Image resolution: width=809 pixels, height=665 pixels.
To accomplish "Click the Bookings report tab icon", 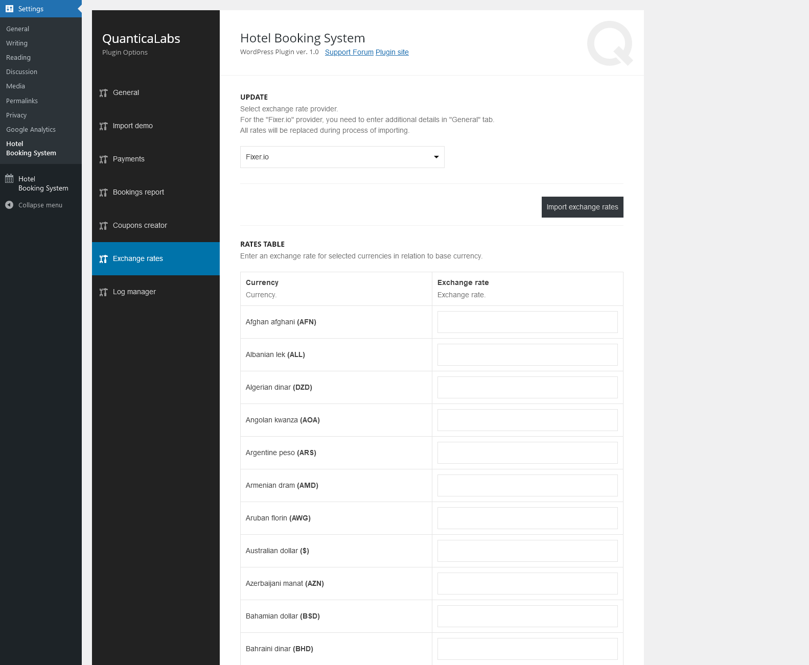I will [x=103, y=193].
